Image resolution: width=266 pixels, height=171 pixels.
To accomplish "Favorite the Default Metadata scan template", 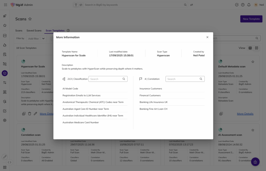I will coord(253,62).
